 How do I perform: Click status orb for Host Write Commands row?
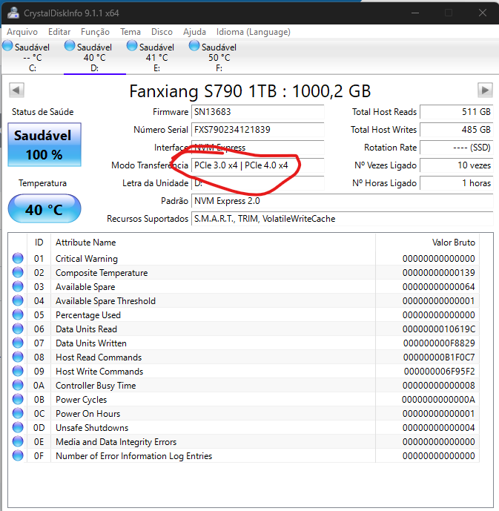[x=18, y=371]
